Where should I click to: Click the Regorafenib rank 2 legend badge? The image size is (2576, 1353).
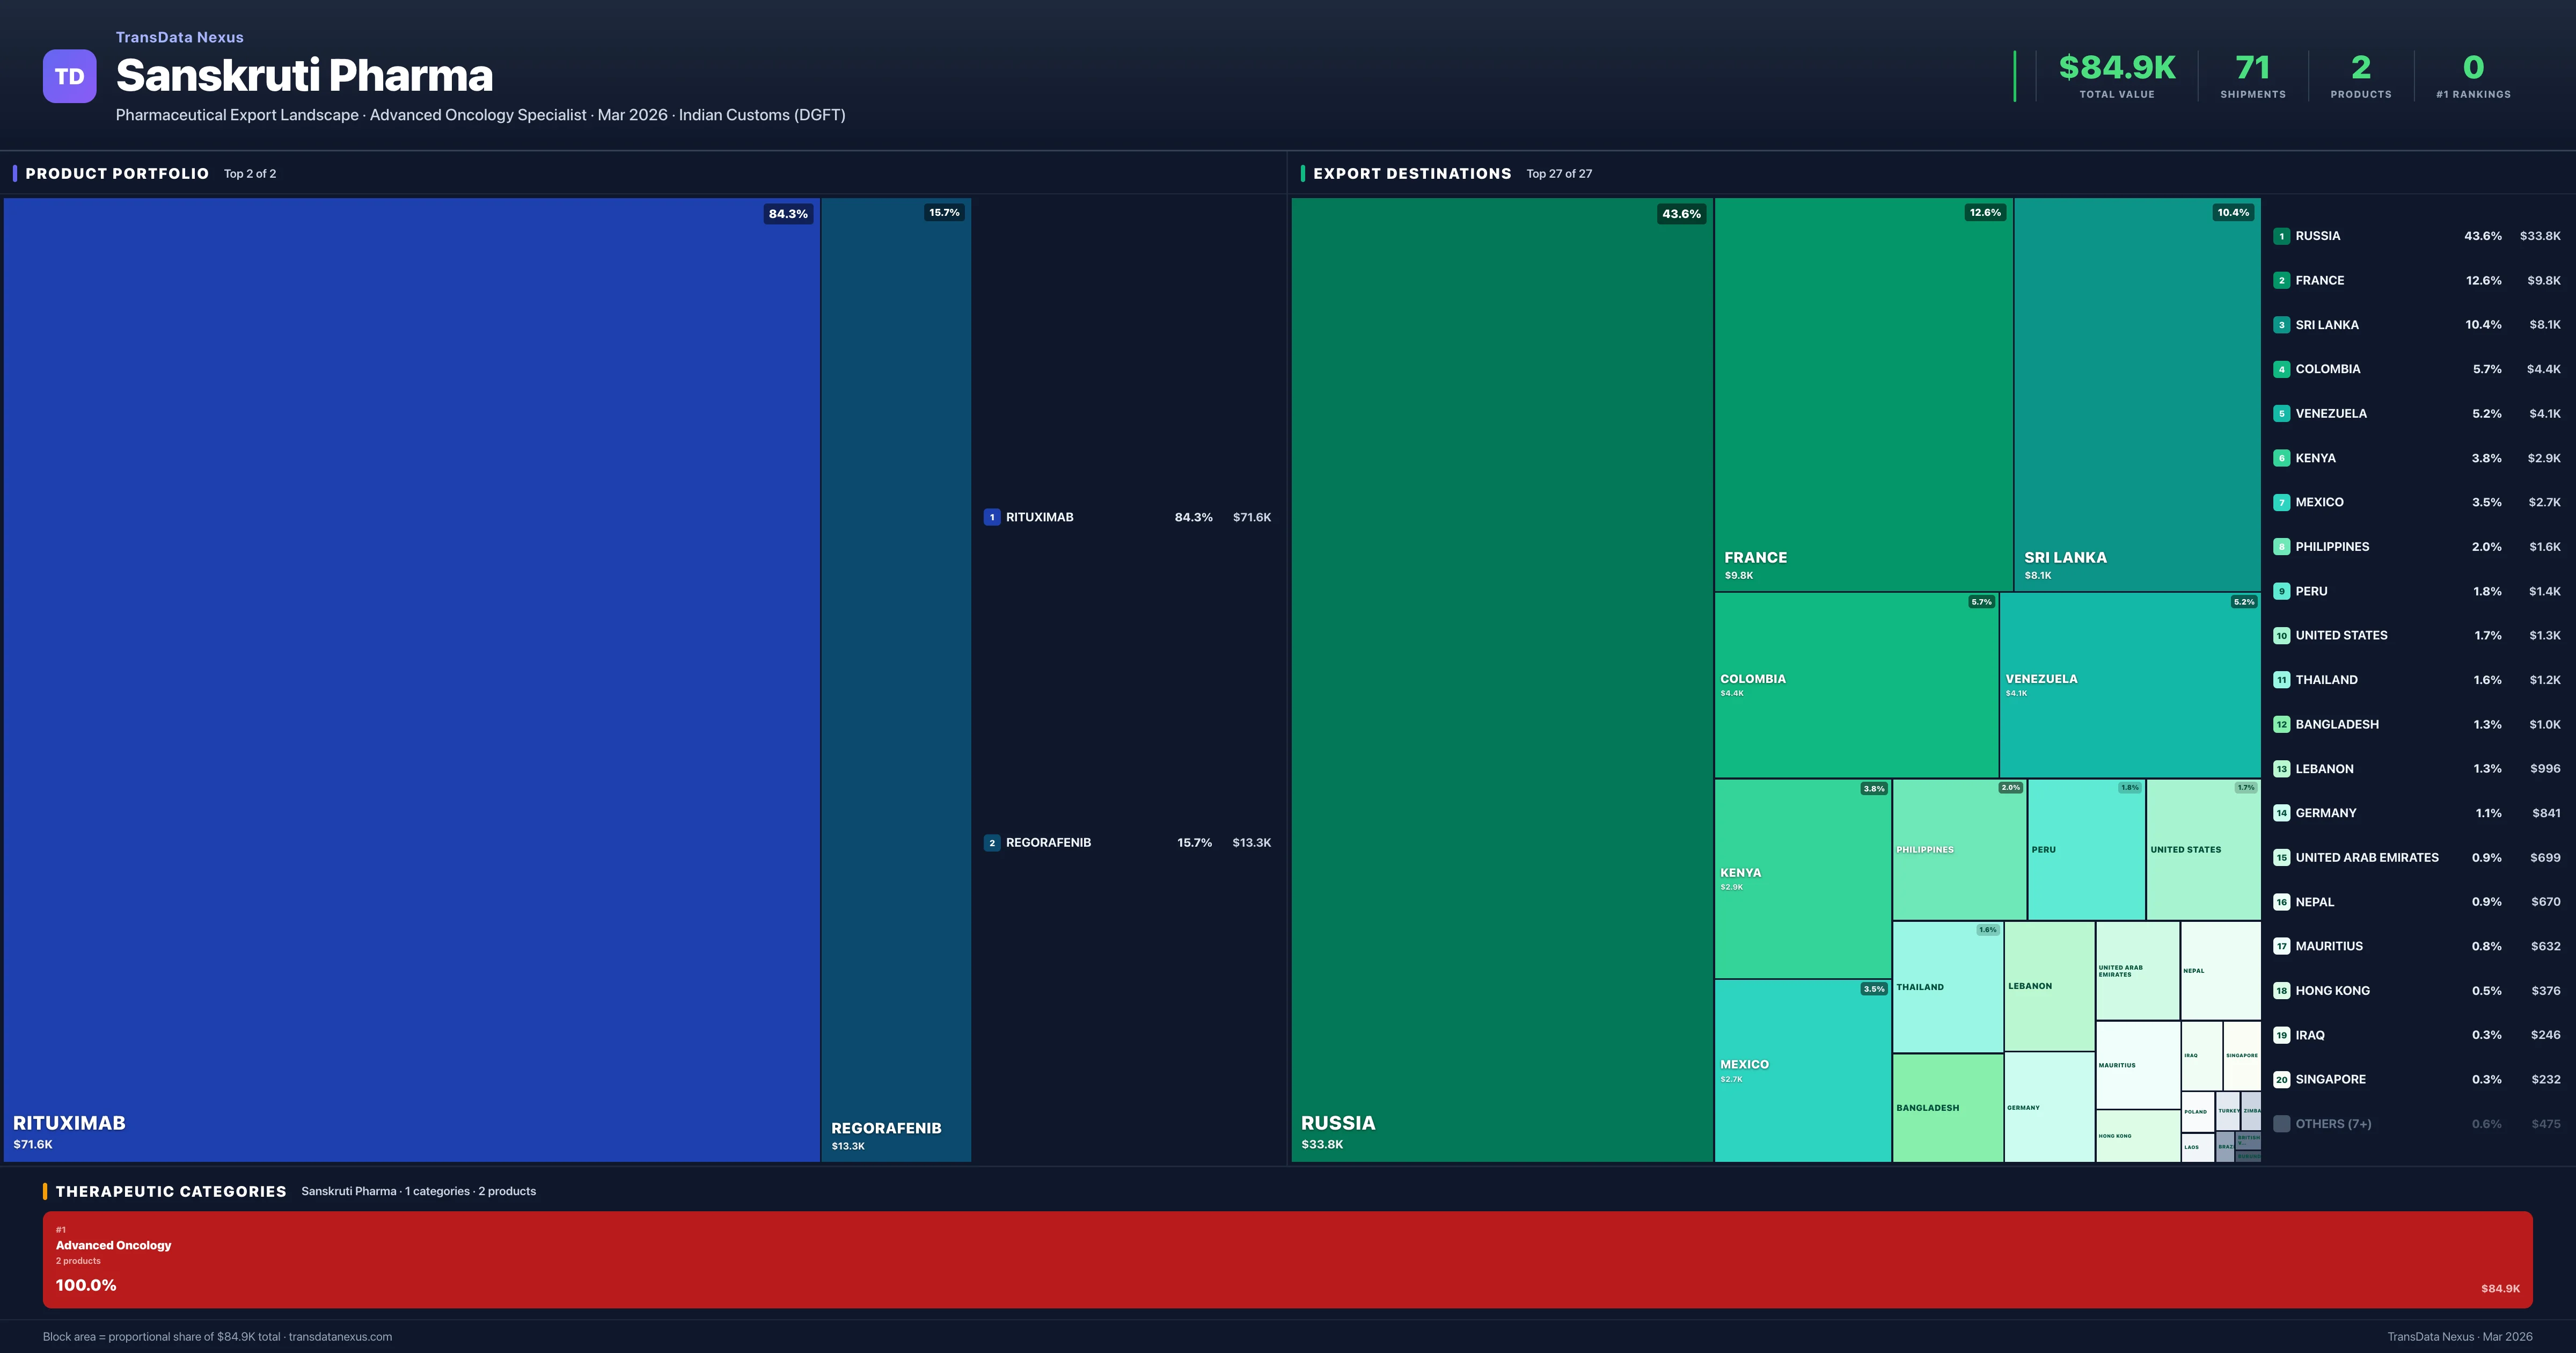tap(991, 842)
